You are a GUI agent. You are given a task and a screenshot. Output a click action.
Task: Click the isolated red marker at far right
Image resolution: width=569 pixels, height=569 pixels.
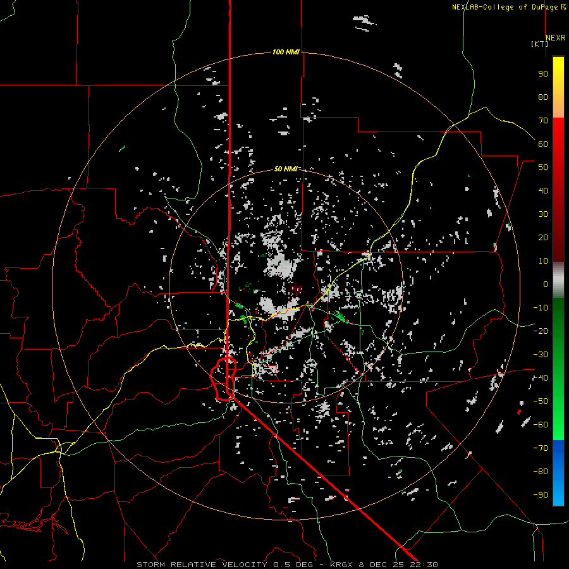point(519,412)
